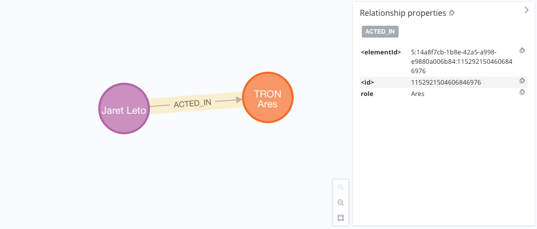
Task: Click the role value Ares
Action: point(418,93)
